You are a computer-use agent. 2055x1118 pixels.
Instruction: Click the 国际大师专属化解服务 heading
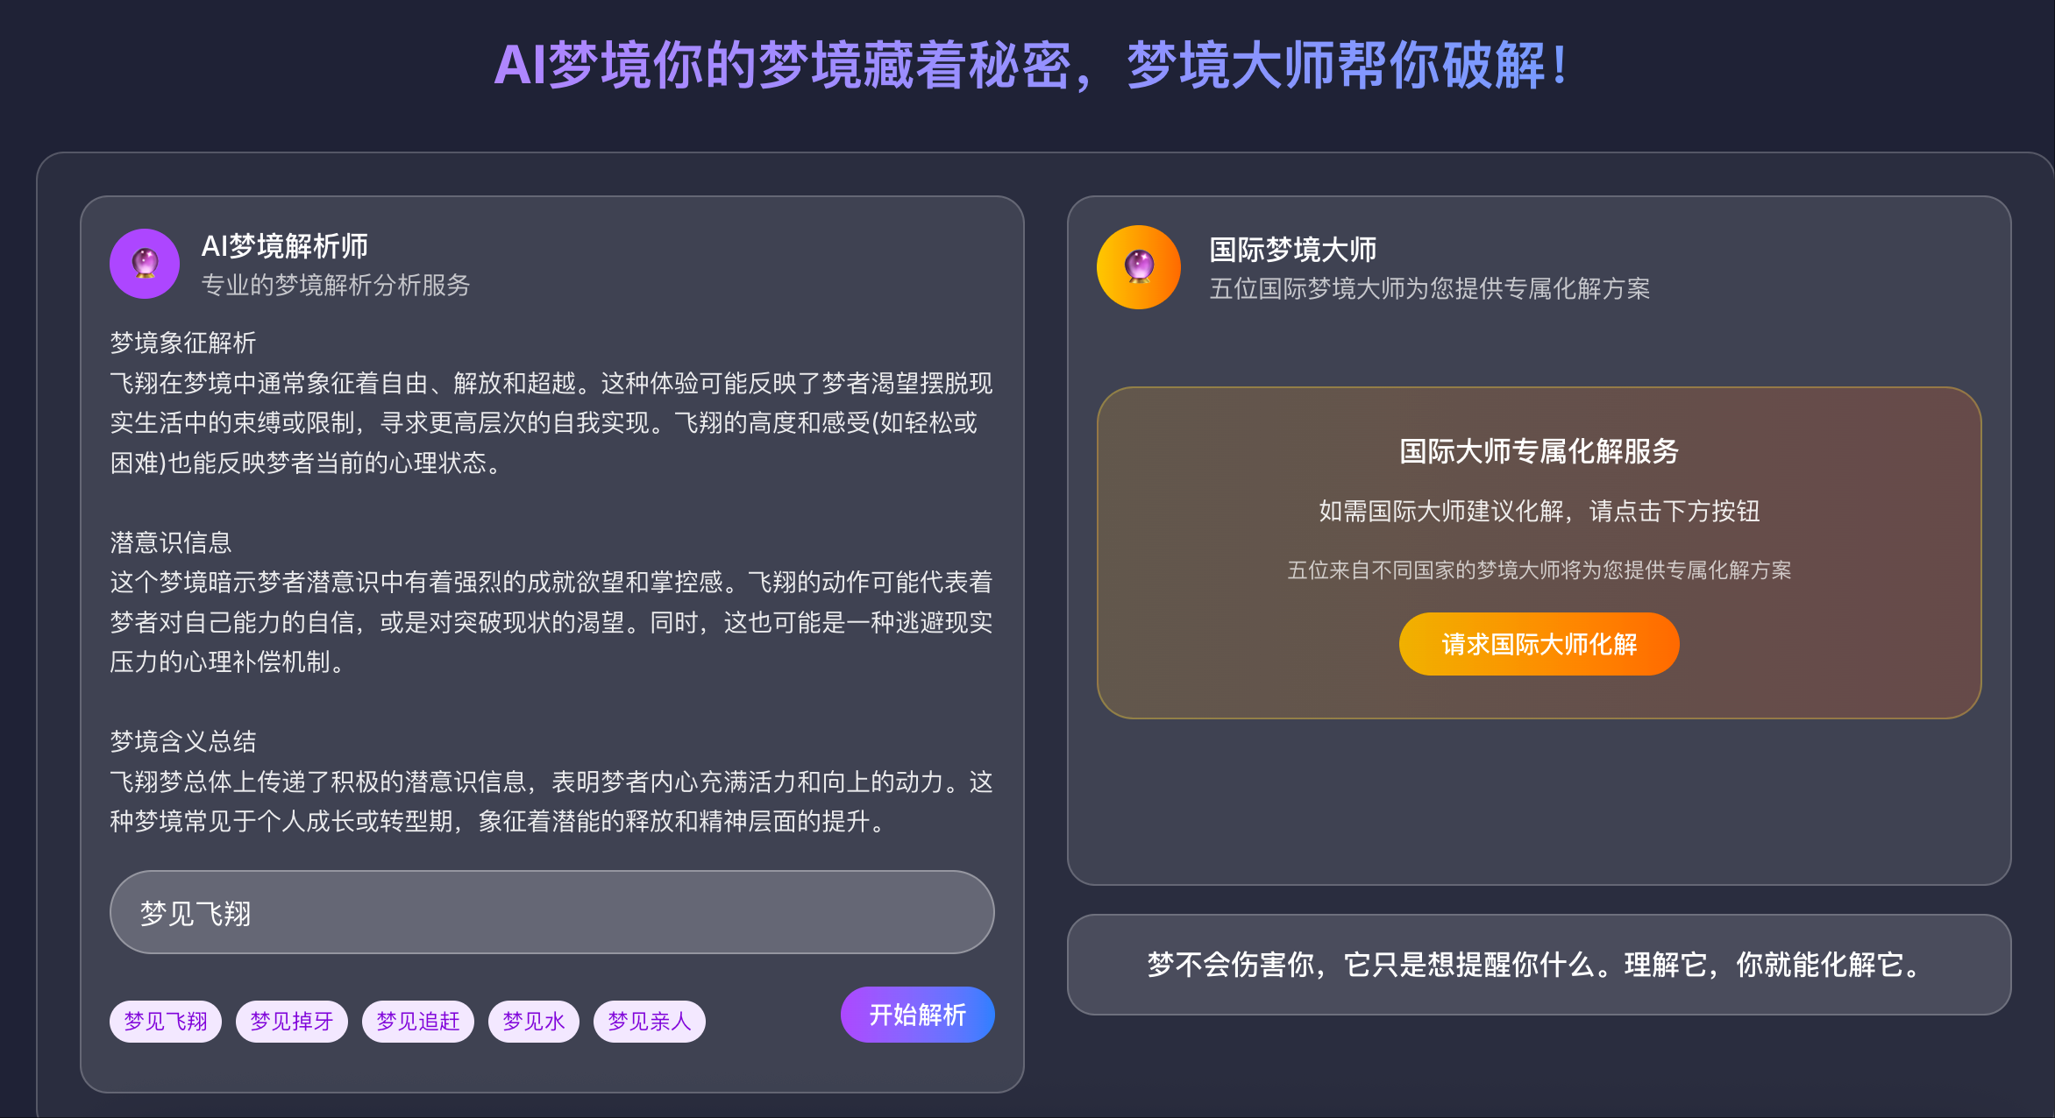pos(1538,454)
